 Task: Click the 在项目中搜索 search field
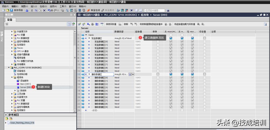(x=154, y=10)
